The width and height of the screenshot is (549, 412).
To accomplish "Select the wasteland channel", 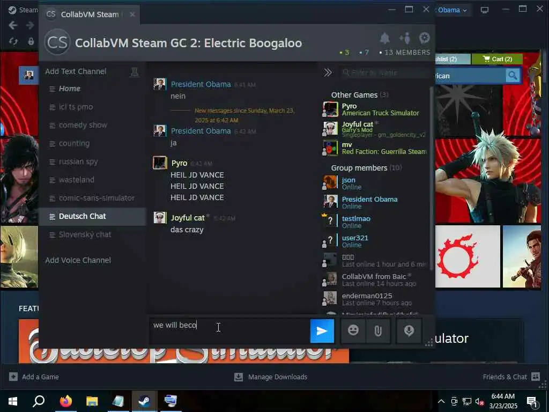I will click(x=92, y=180).
